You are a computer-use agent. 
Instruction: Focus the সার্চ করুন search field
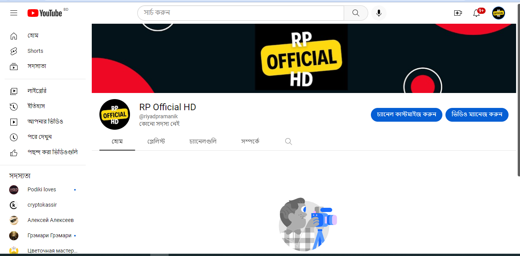coord(241,13)
